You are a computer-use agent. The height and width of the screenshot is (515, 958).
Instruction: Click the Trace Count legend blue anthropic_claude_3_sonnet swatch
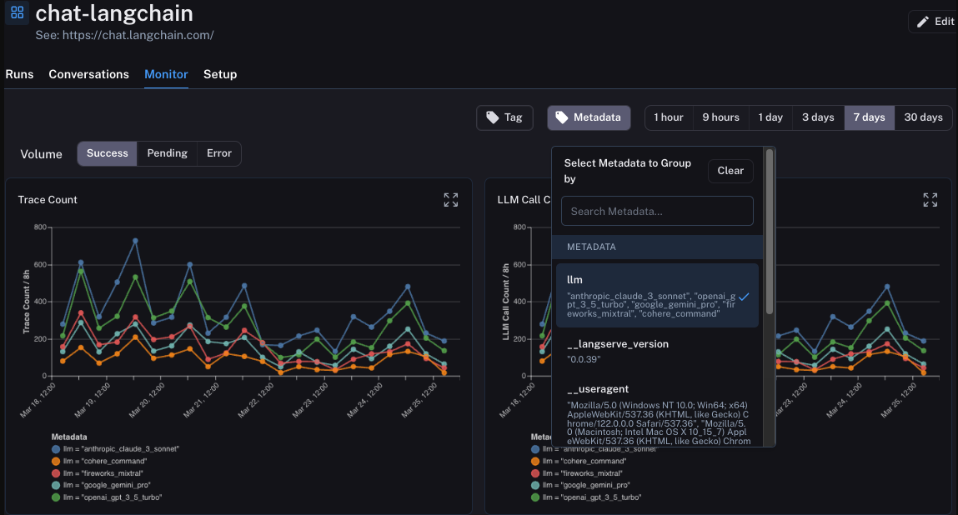point(56,449)
